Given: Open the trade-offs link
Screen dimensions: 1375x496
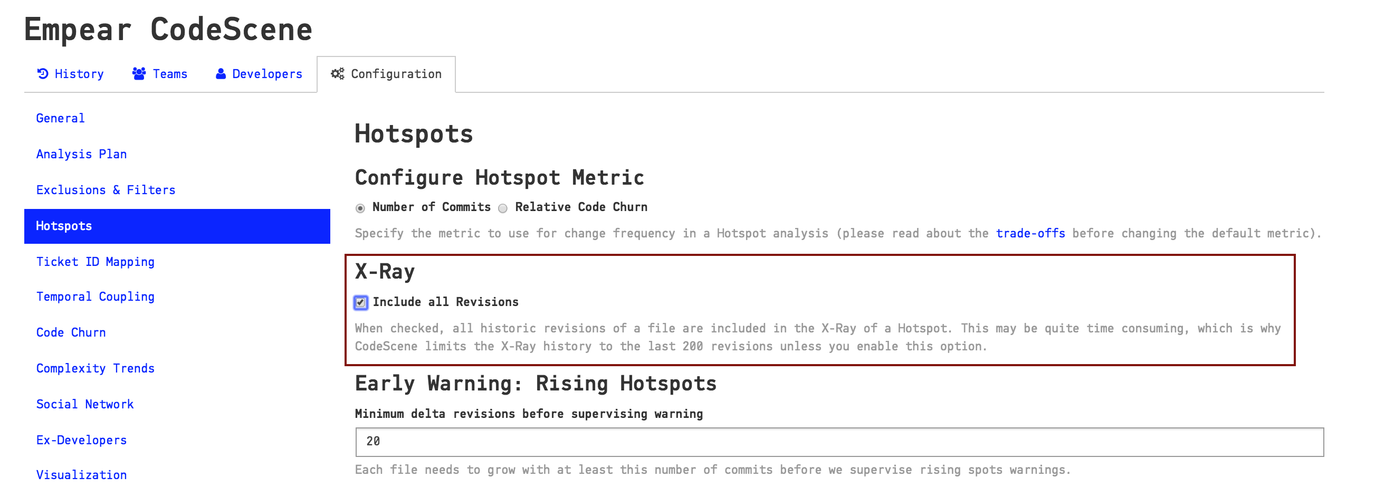Looking at the screenshot, I should point(1030,233).
